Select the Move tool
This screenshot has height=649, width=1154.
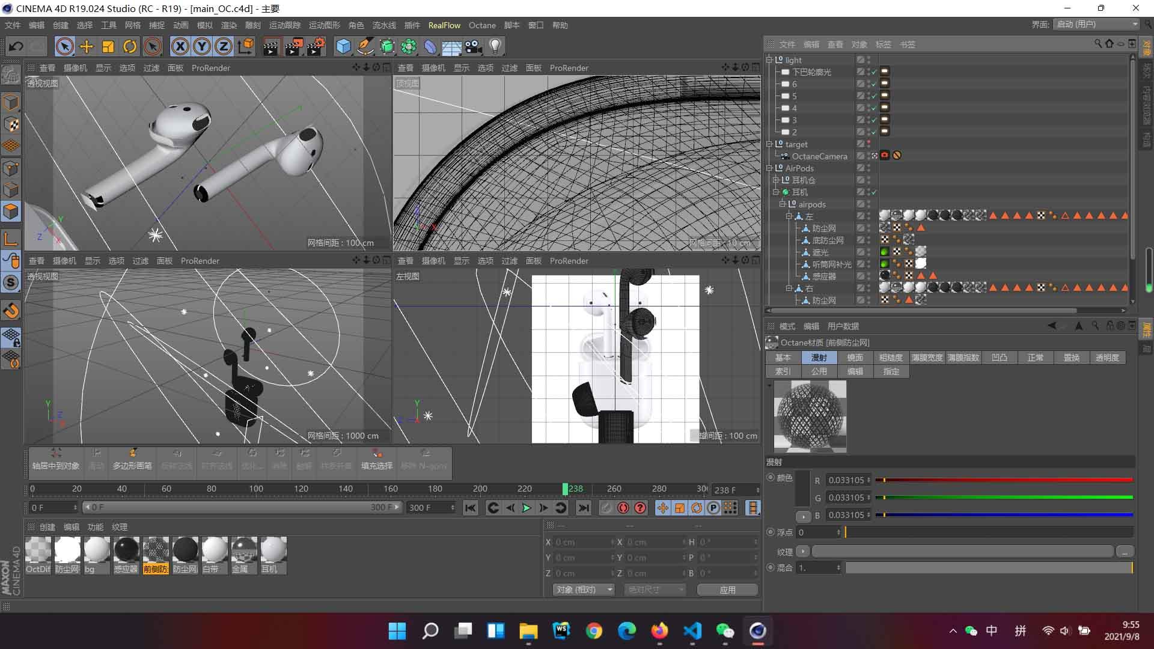pos(87,46)
